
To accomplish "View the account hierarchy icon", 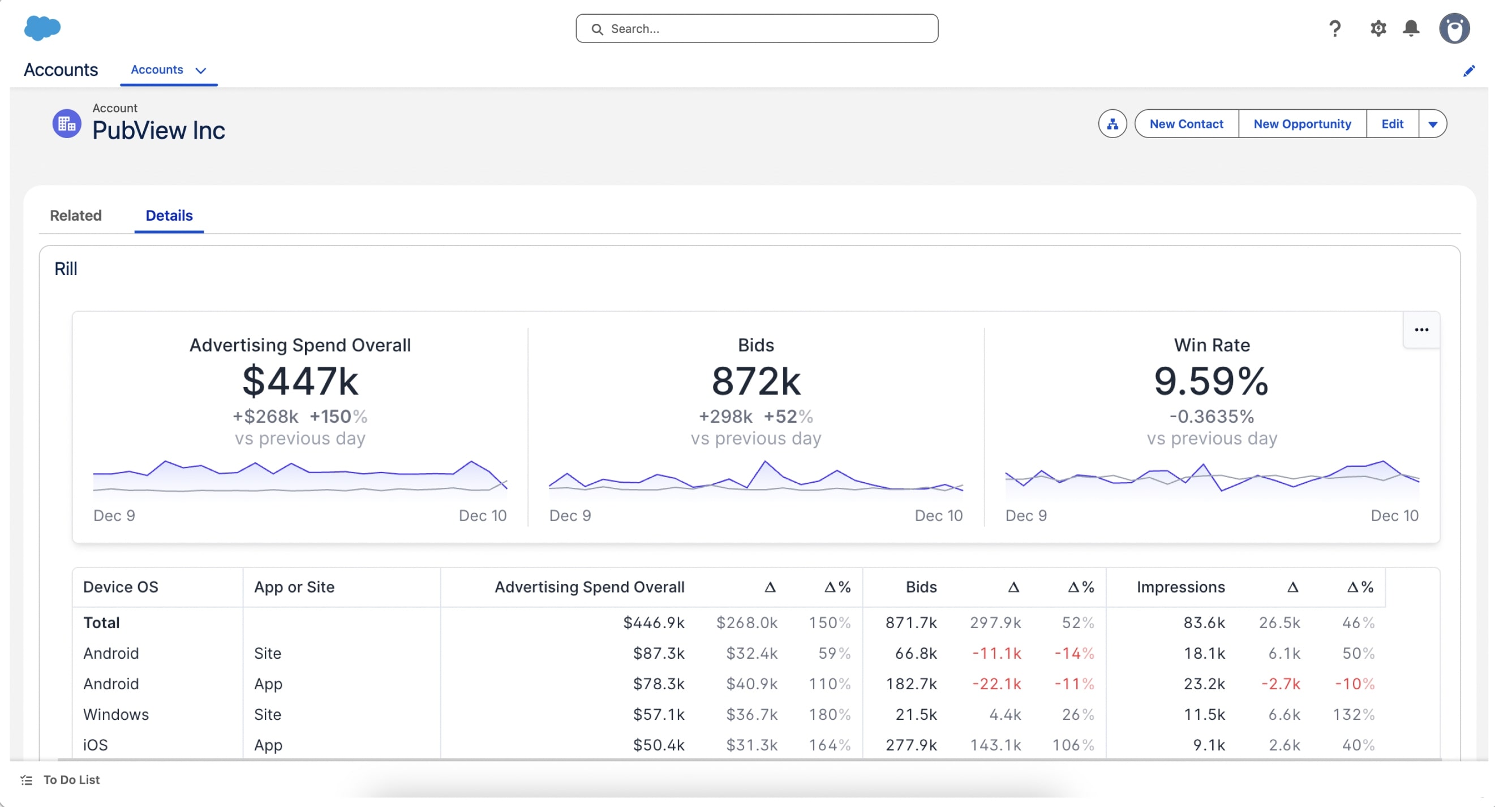I will [x=1112, y=124].
